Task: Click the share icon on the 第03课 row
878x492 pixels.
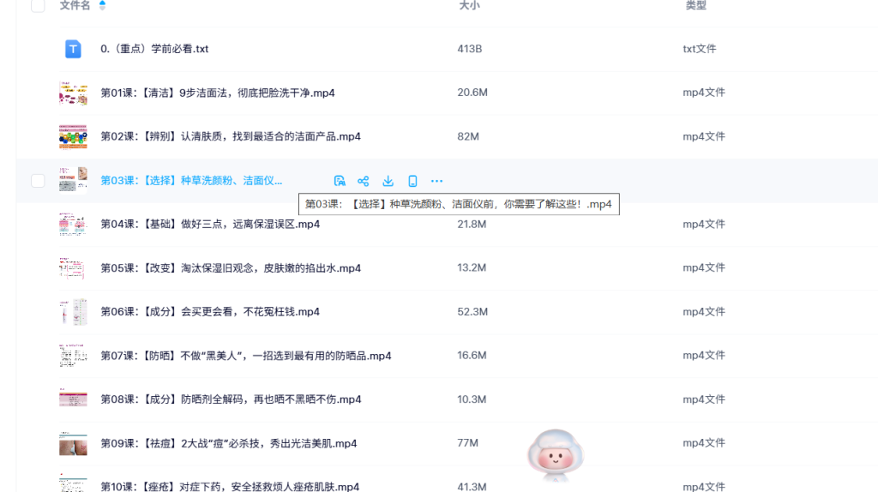Action: (x=364, y=181)
